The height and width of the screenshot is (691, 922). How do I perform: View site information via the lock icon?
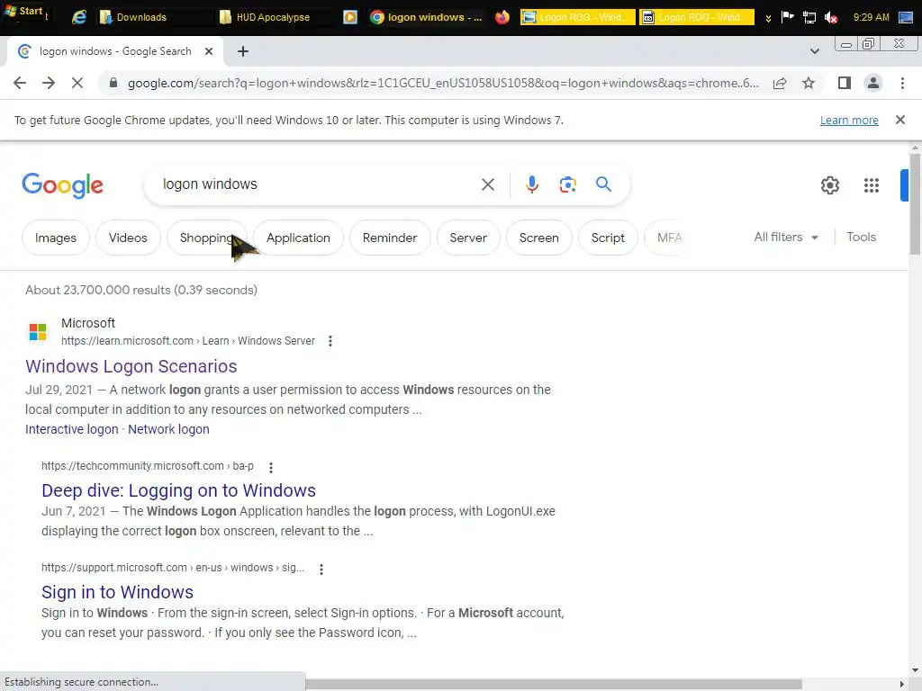click(113, 83)
